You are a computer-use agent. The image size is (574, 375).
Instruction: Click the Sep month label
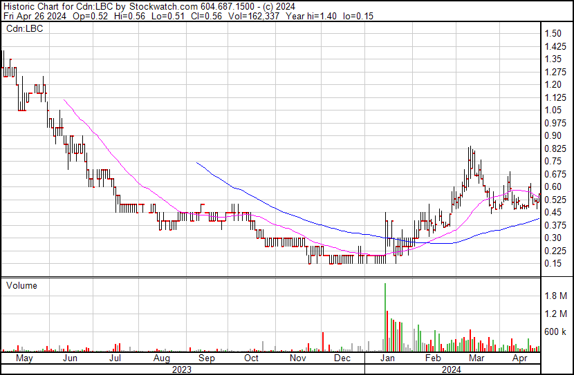coord(207,358)
